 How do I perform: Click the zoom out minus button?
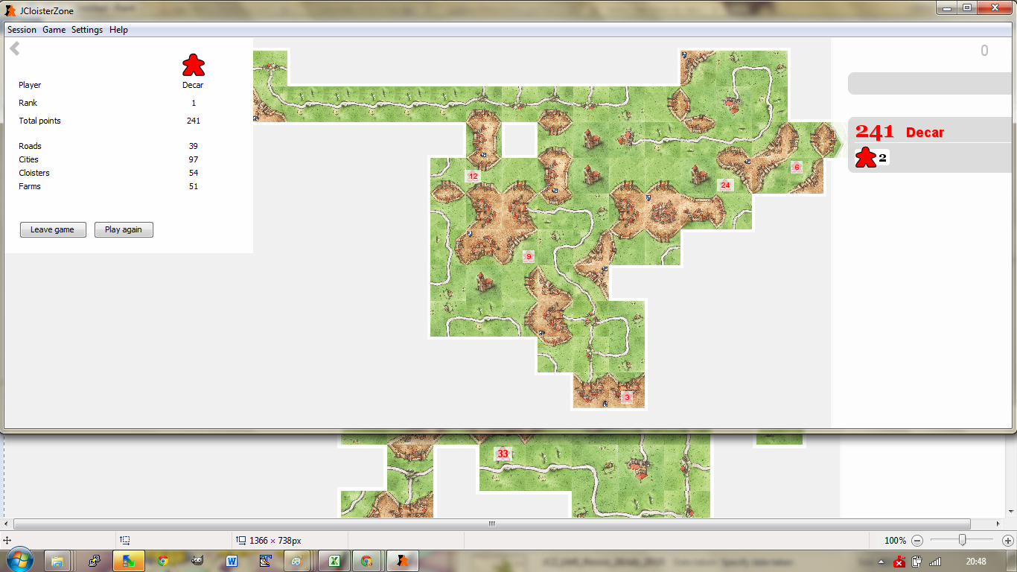click(917, 540)
